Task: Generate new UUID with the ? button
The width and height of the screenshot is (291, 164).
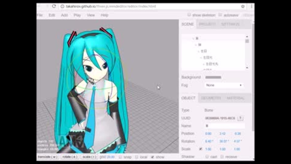Action: point(240,118)
